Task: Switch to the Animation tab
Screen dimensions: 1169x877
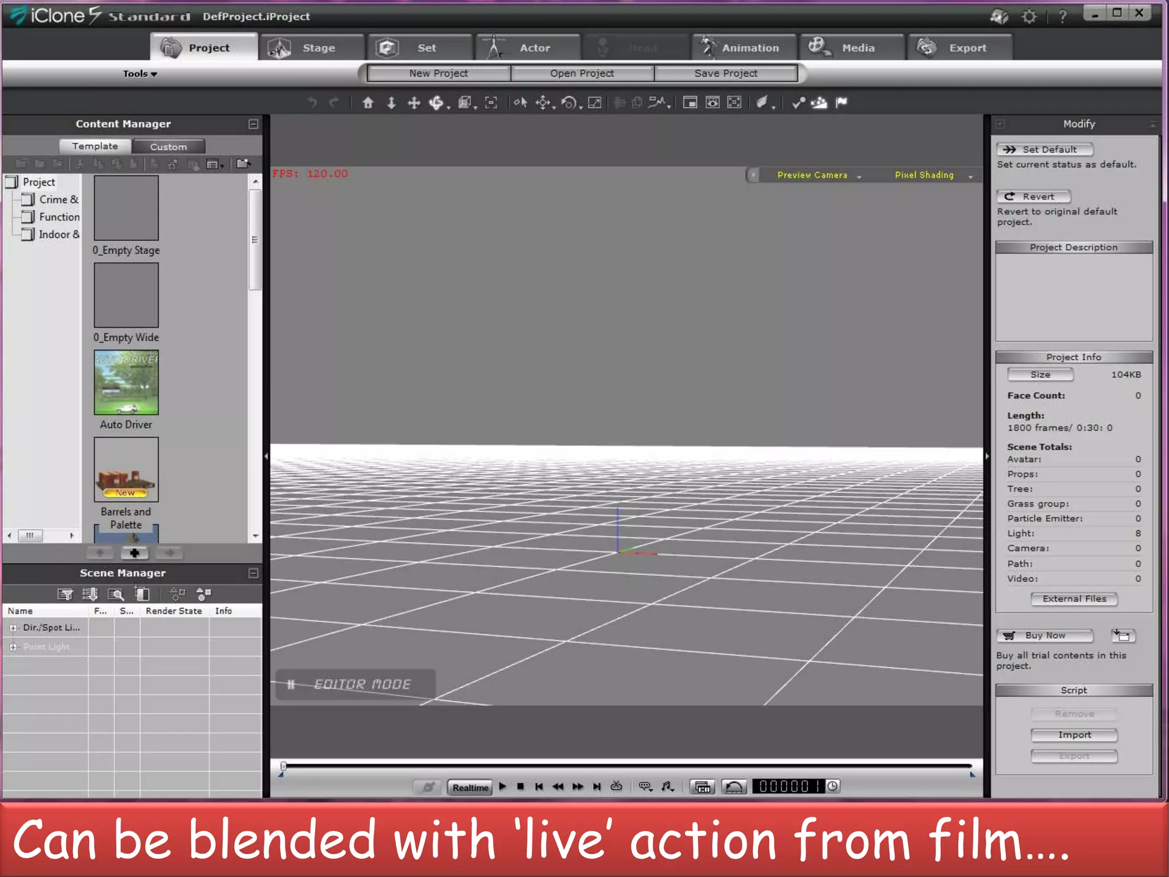Action: 744,48
